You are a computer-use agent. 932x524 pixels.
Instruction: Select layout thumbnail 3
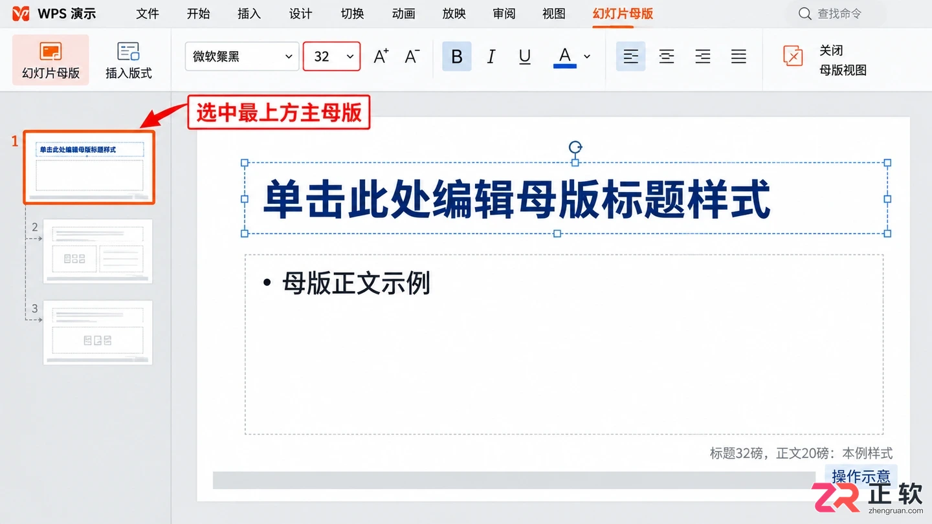(x=98, y=332)
